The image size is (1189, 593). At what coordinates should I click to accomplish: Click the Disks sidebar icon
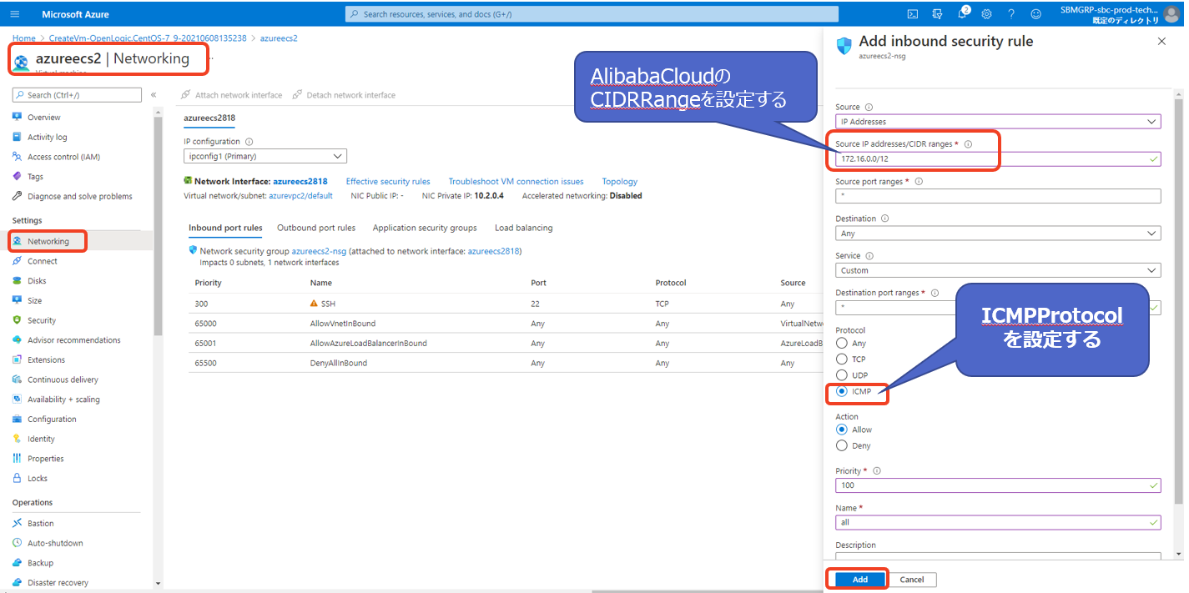tap(18, 281)
